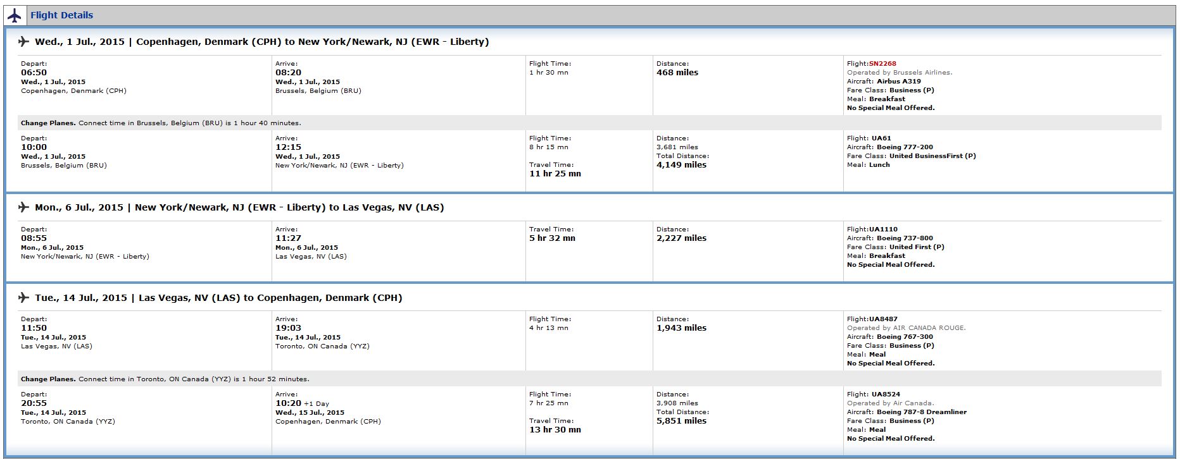Select the UA61 flight number

881,138
